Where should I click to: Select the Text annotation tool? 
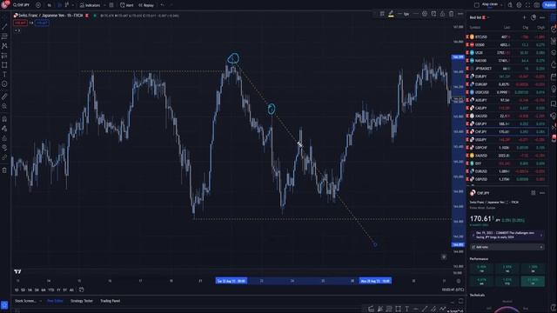4,75
